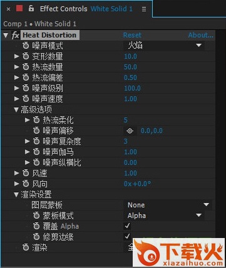
Task: Click Reset for Heat Distortion
Action: (132, 35)
